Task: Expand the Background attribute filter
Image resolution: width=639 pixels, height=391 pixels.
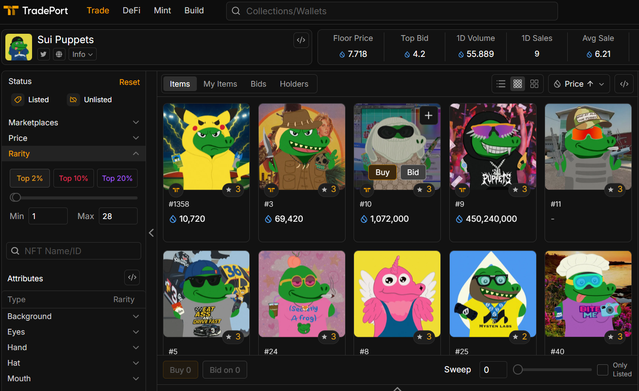Action: [x=73, y=316]
